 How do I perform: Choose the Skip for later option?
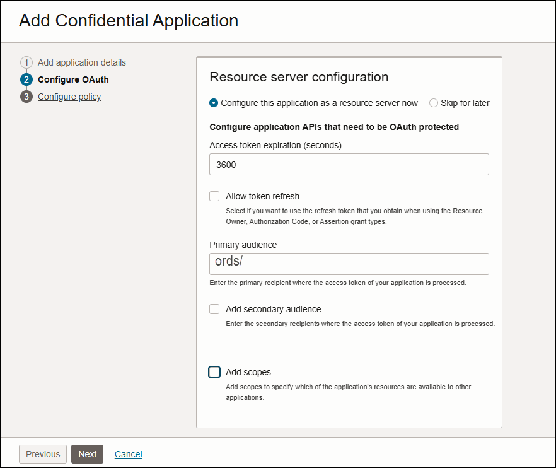[x=434, y=103]
